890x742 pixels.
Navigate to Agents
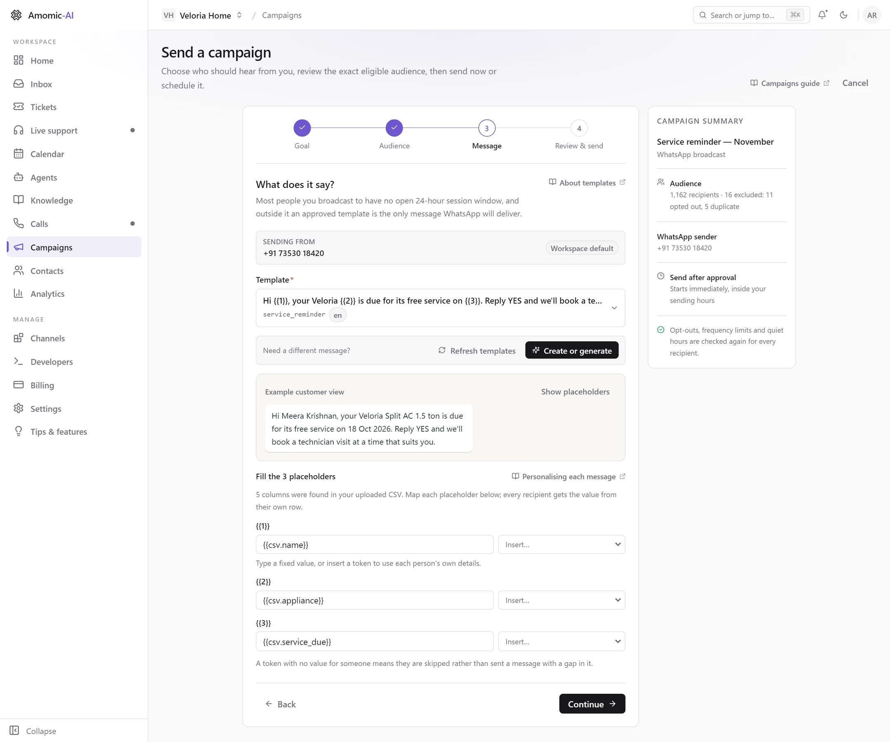pos(74,177)
